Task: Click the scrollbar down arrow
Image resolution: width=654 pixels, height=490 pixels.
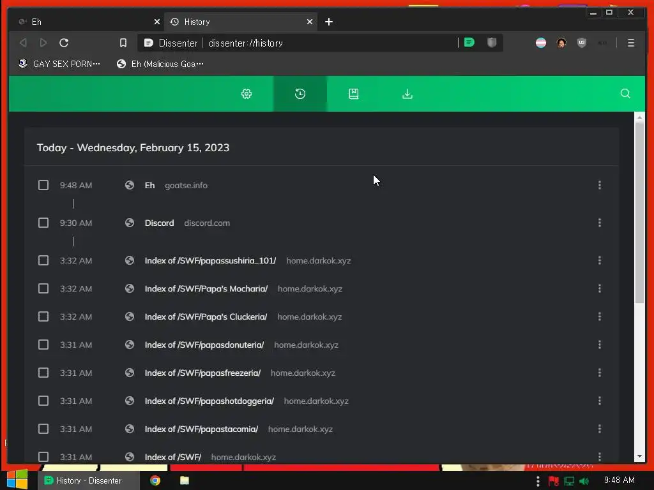Action: pyautogui.click(x=639, y=457)
